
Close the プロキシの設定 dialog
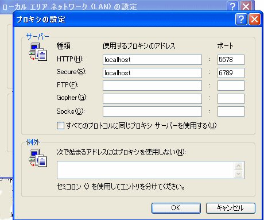[254, 19]
